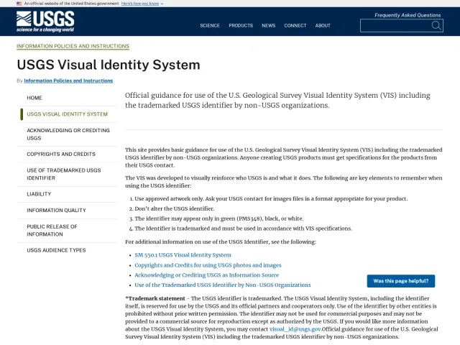The height and width of the screenshot is (345, 460).
Task: Select USGS Visual Identity System sidebar item
Action: (67, 114)
